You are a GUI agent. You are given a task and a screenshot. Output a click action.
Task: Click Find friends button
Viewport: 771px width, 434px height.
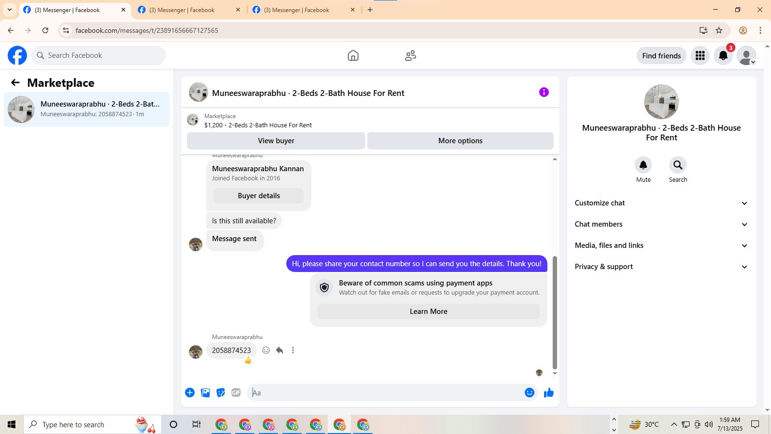tap(662, 55)
